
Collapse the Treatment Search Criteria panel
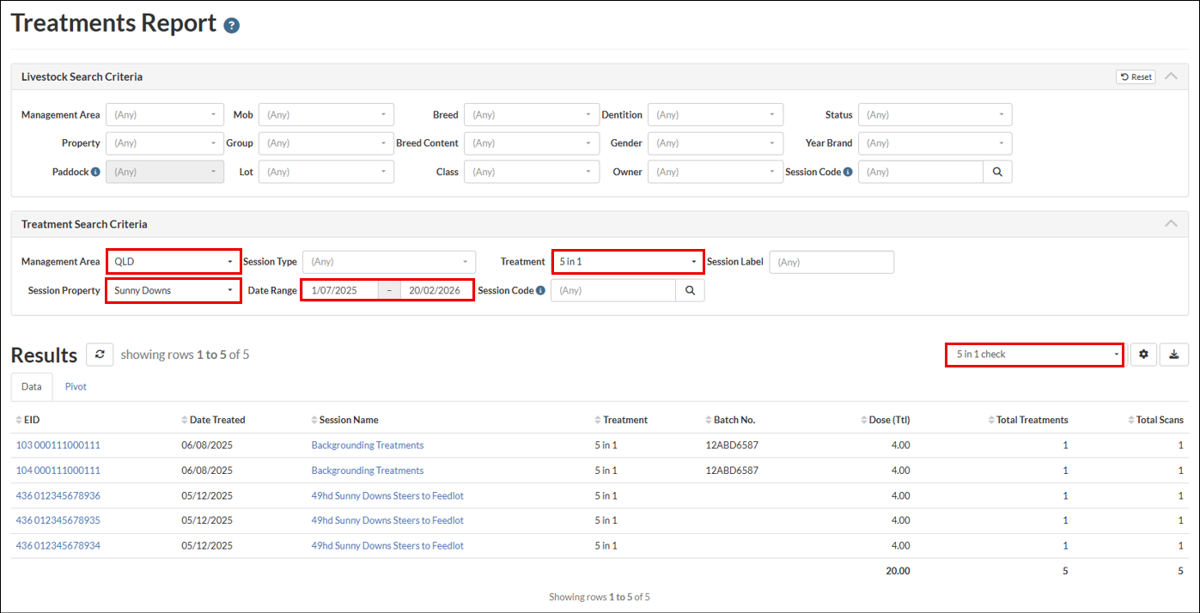[x=1171, y=223]
